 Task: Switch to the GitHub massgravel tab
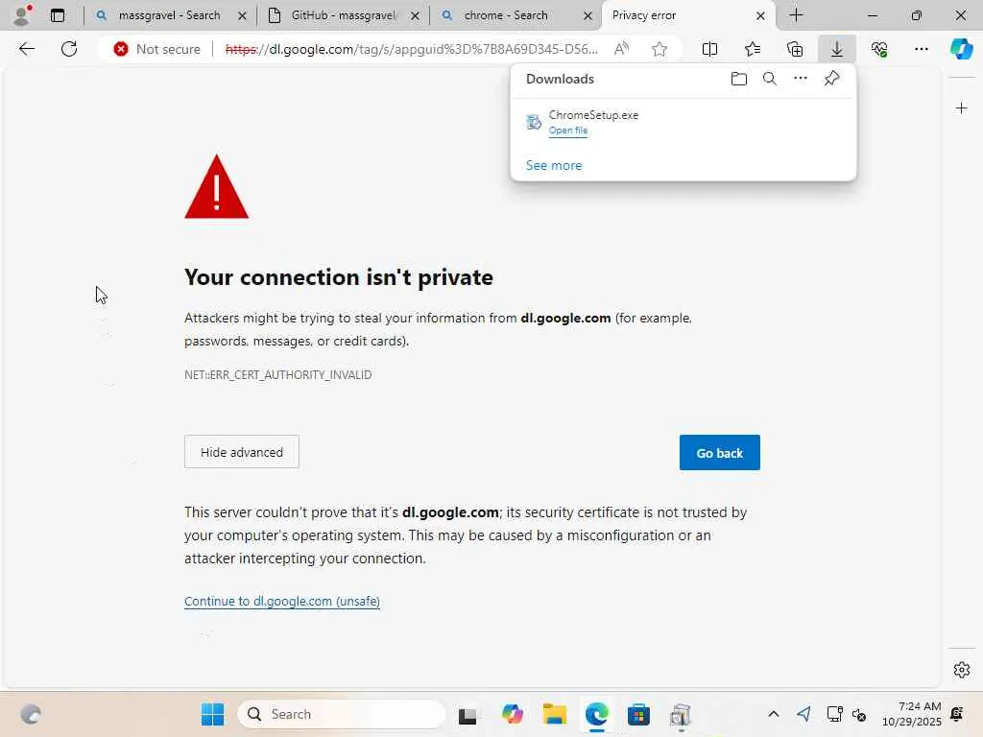point(343,15)
